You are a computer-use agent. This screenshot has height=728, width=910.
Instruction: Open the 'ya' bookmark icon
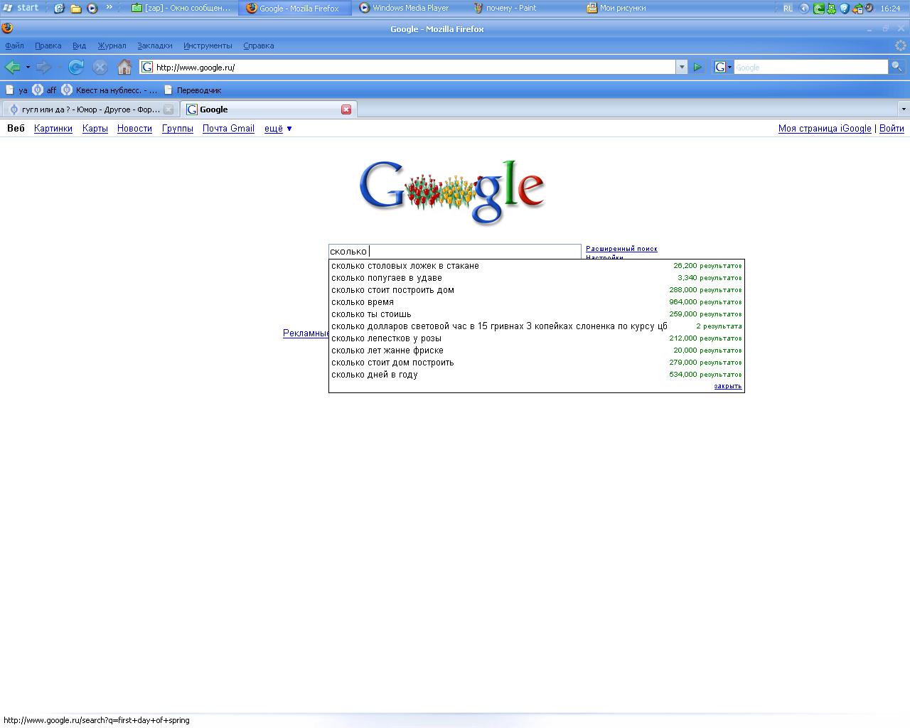tap(10, 90)
